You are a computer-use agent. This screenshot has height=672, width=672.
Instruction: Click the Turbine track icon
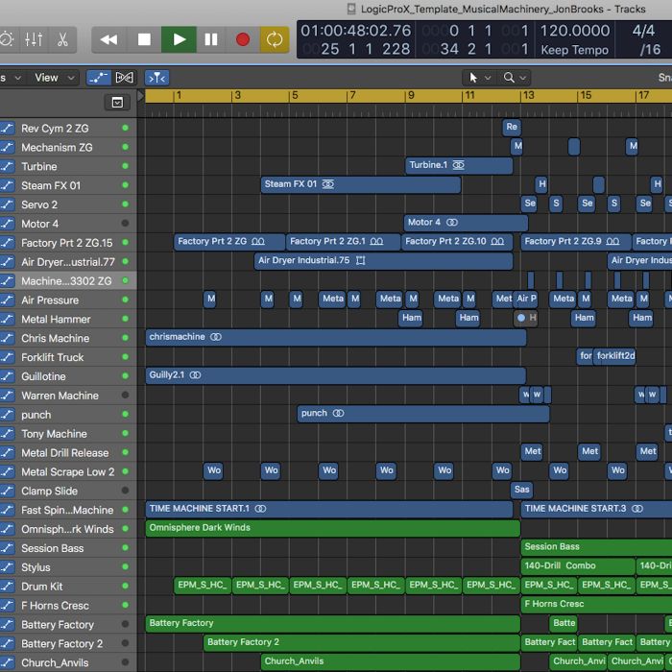8,166
